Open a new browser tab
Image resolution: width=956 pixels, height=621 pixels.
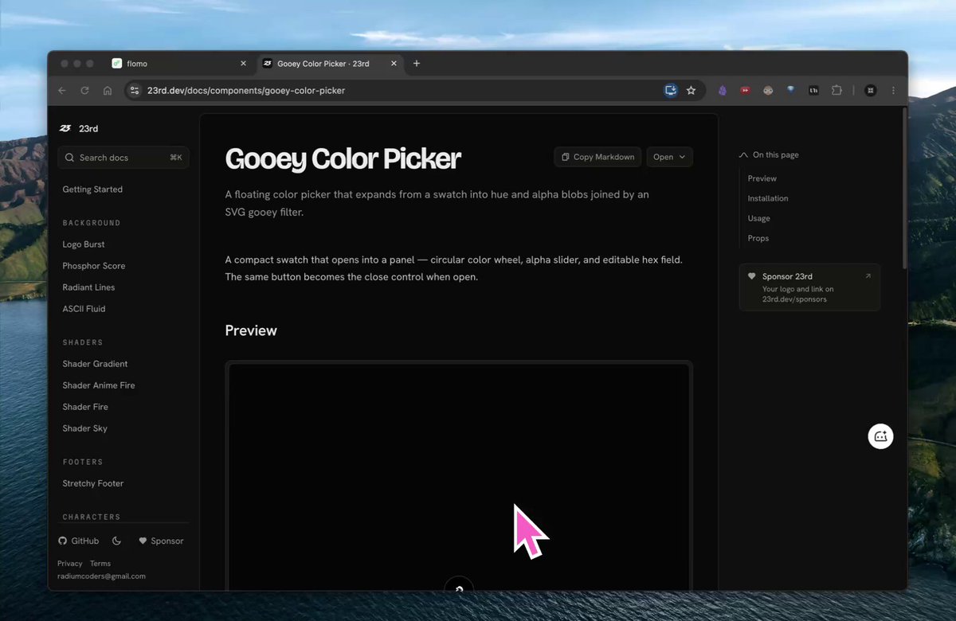417,64
